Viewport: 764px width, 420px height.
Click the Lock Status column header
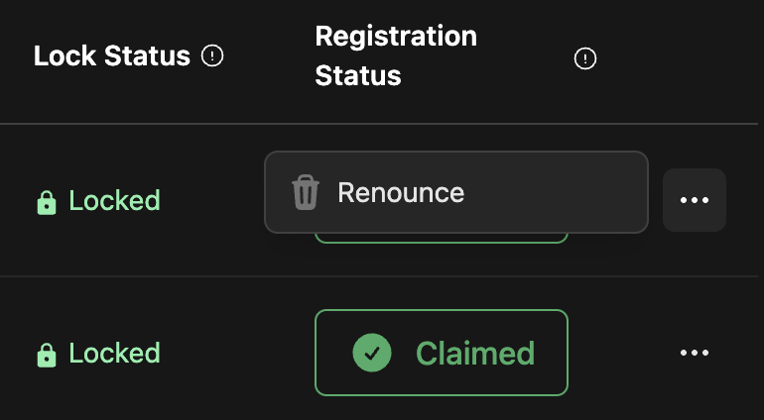click(111, 56)
